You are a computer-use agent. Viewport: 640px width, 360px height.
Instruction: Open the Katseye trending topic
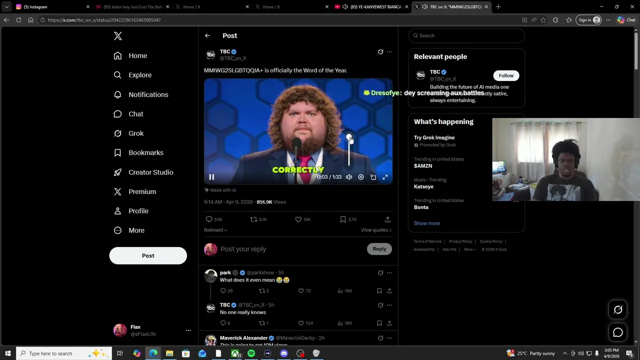pyautogui.click(x=423, y=186)
